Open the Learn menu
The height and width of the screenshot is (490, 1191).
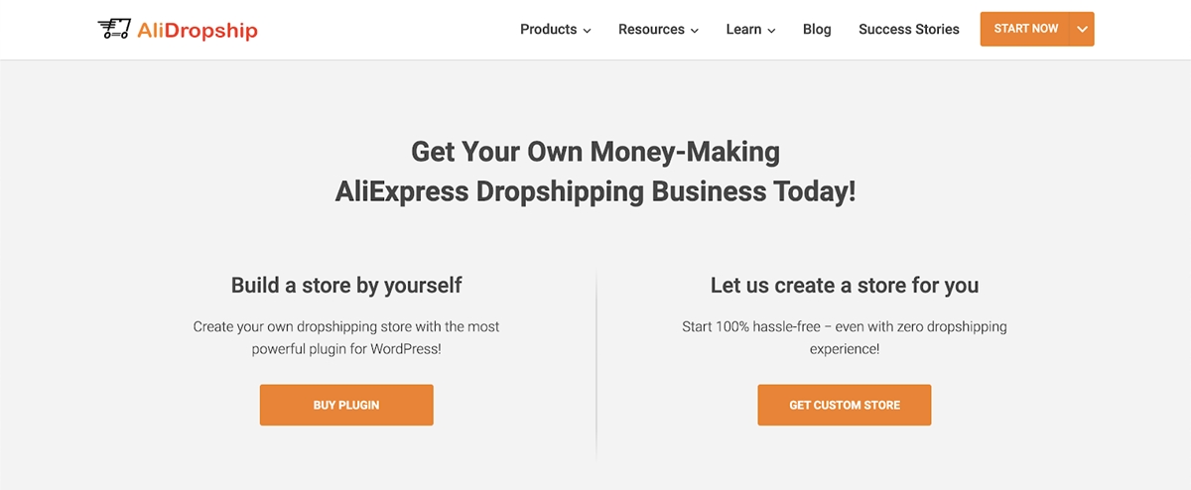(x=743, y=30)
